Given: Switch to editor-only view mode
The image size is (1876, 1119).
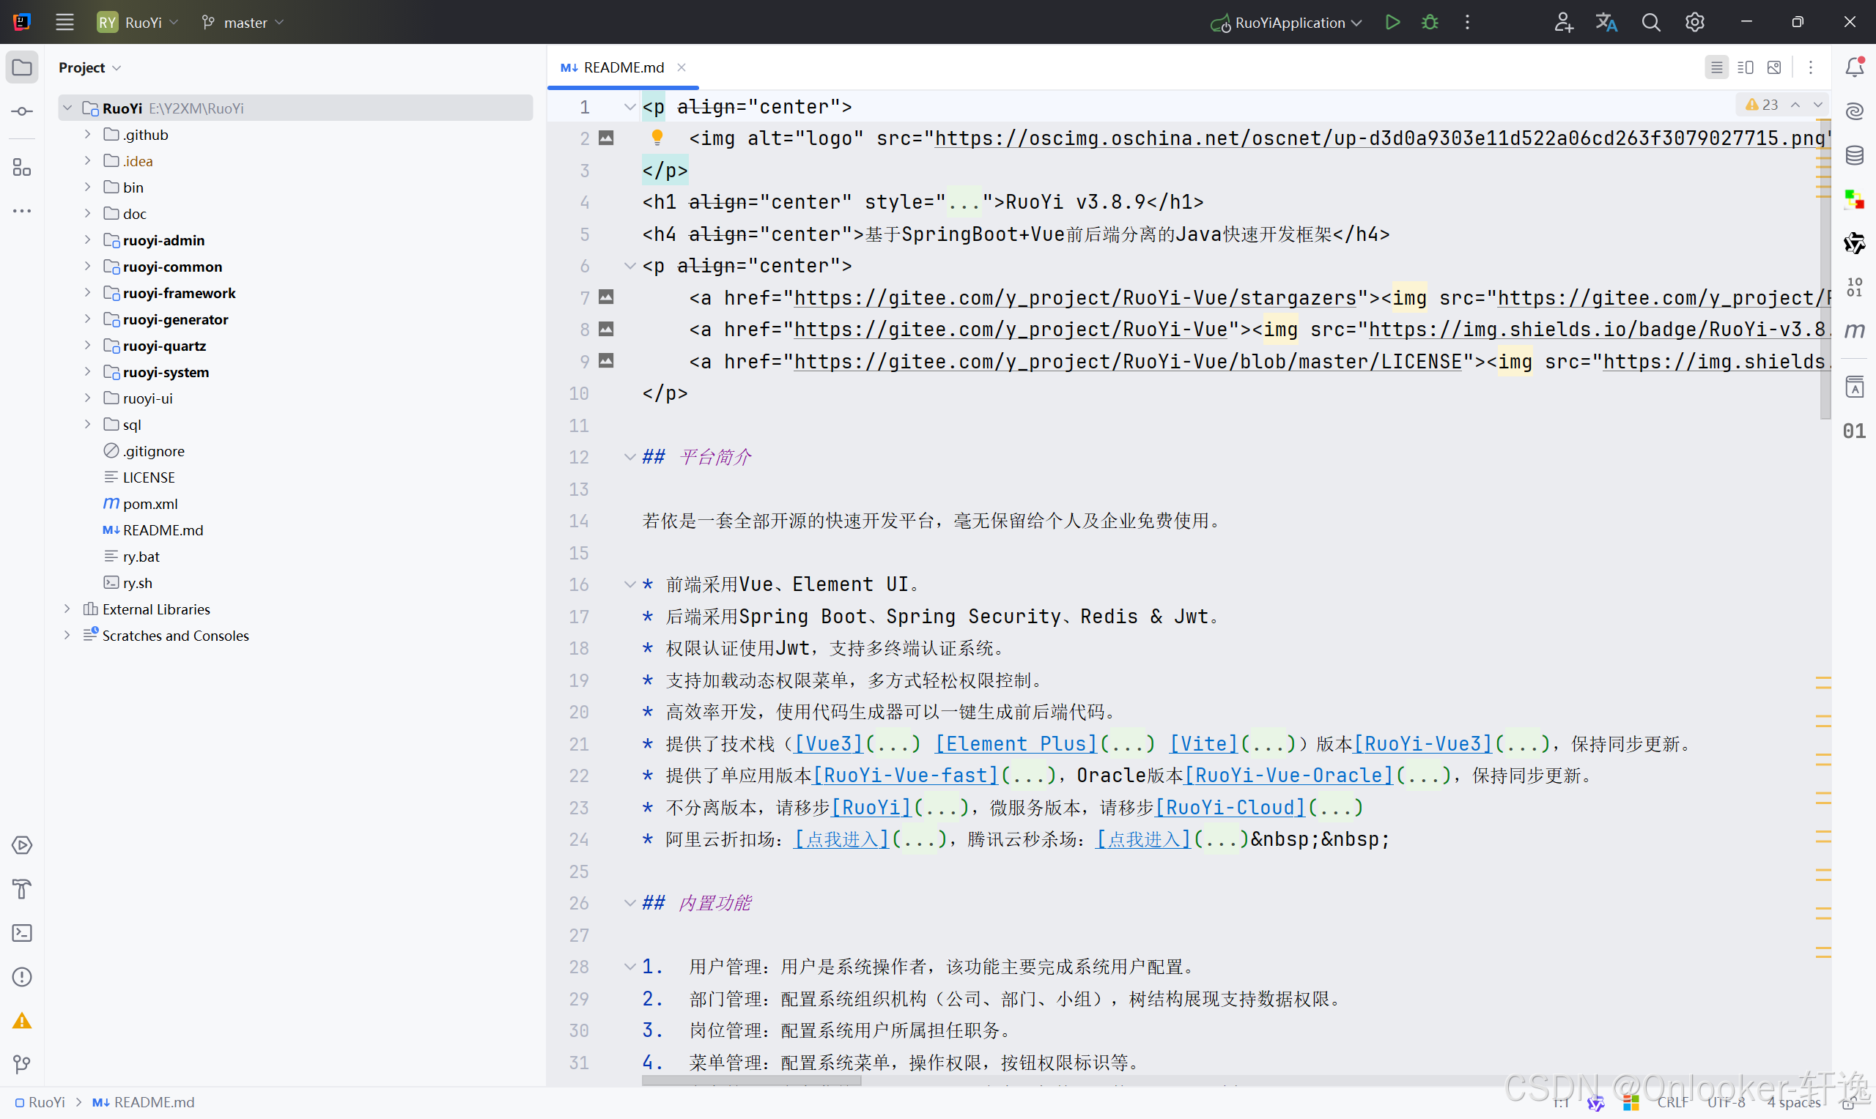Looking at the screenshot, I should (1716, 67).
